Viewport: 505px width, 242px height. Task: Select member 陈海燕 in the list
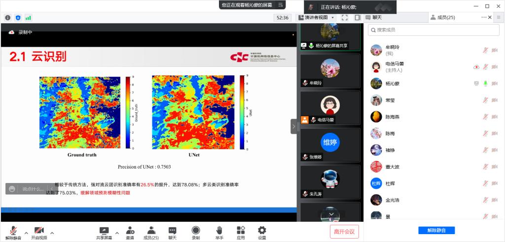(433, 117)
